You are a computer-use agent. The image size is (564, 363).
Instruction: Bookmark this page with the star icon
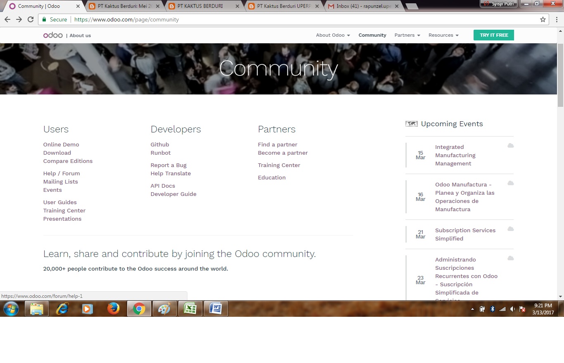pyautogui.click(x=543, y=19)
